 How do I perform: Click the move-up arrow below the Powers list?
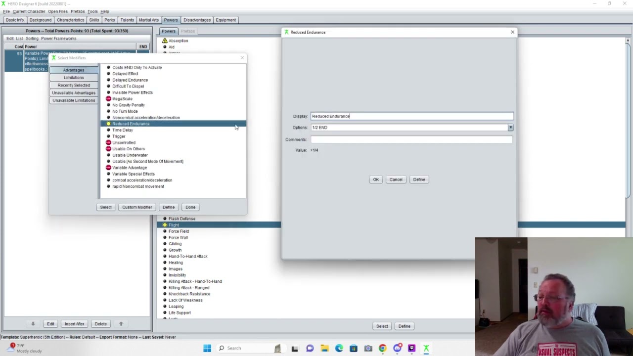[x=121, y=324]
